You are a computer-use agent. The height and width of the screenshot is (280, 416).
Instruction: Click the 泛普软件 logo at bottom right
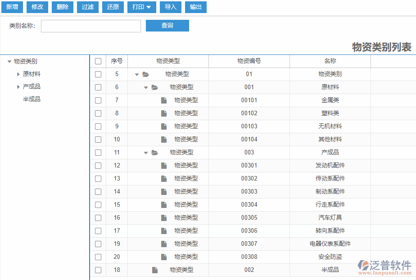click(x=385, y=266)
